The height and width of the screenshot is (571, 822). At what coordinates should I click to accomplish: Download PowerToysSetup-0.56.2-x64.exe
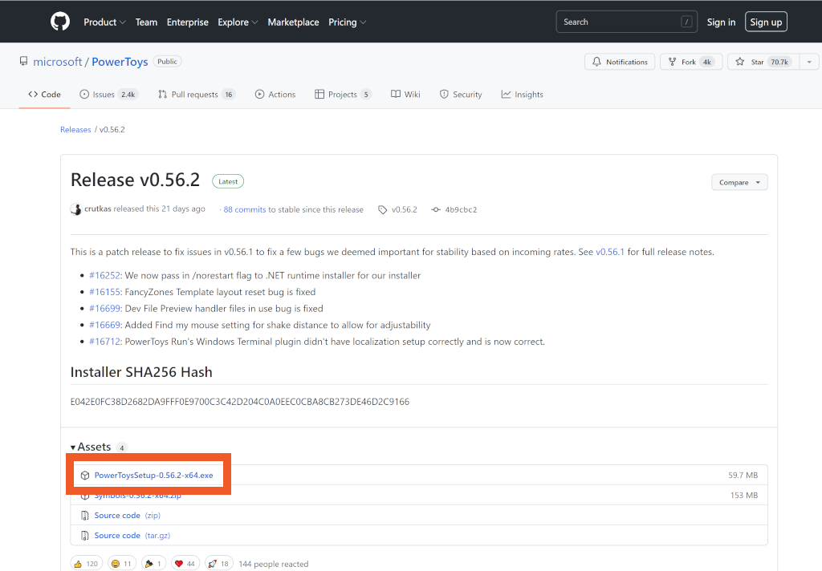tap(153, 476)
